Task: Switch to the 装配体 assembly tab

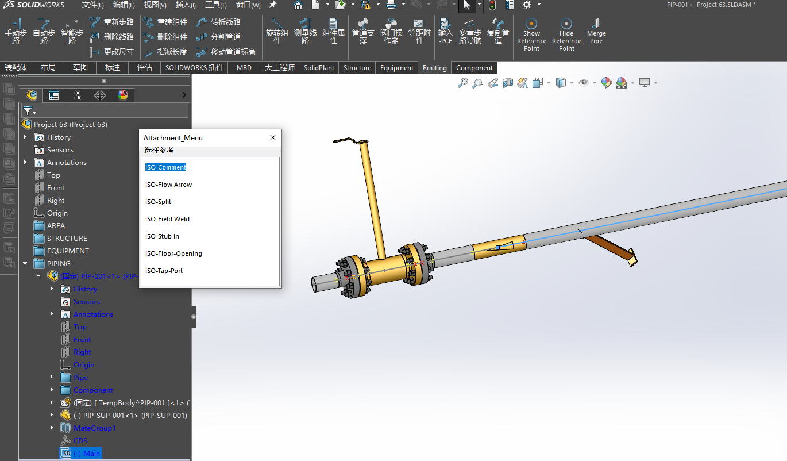Action: (16, 67)
